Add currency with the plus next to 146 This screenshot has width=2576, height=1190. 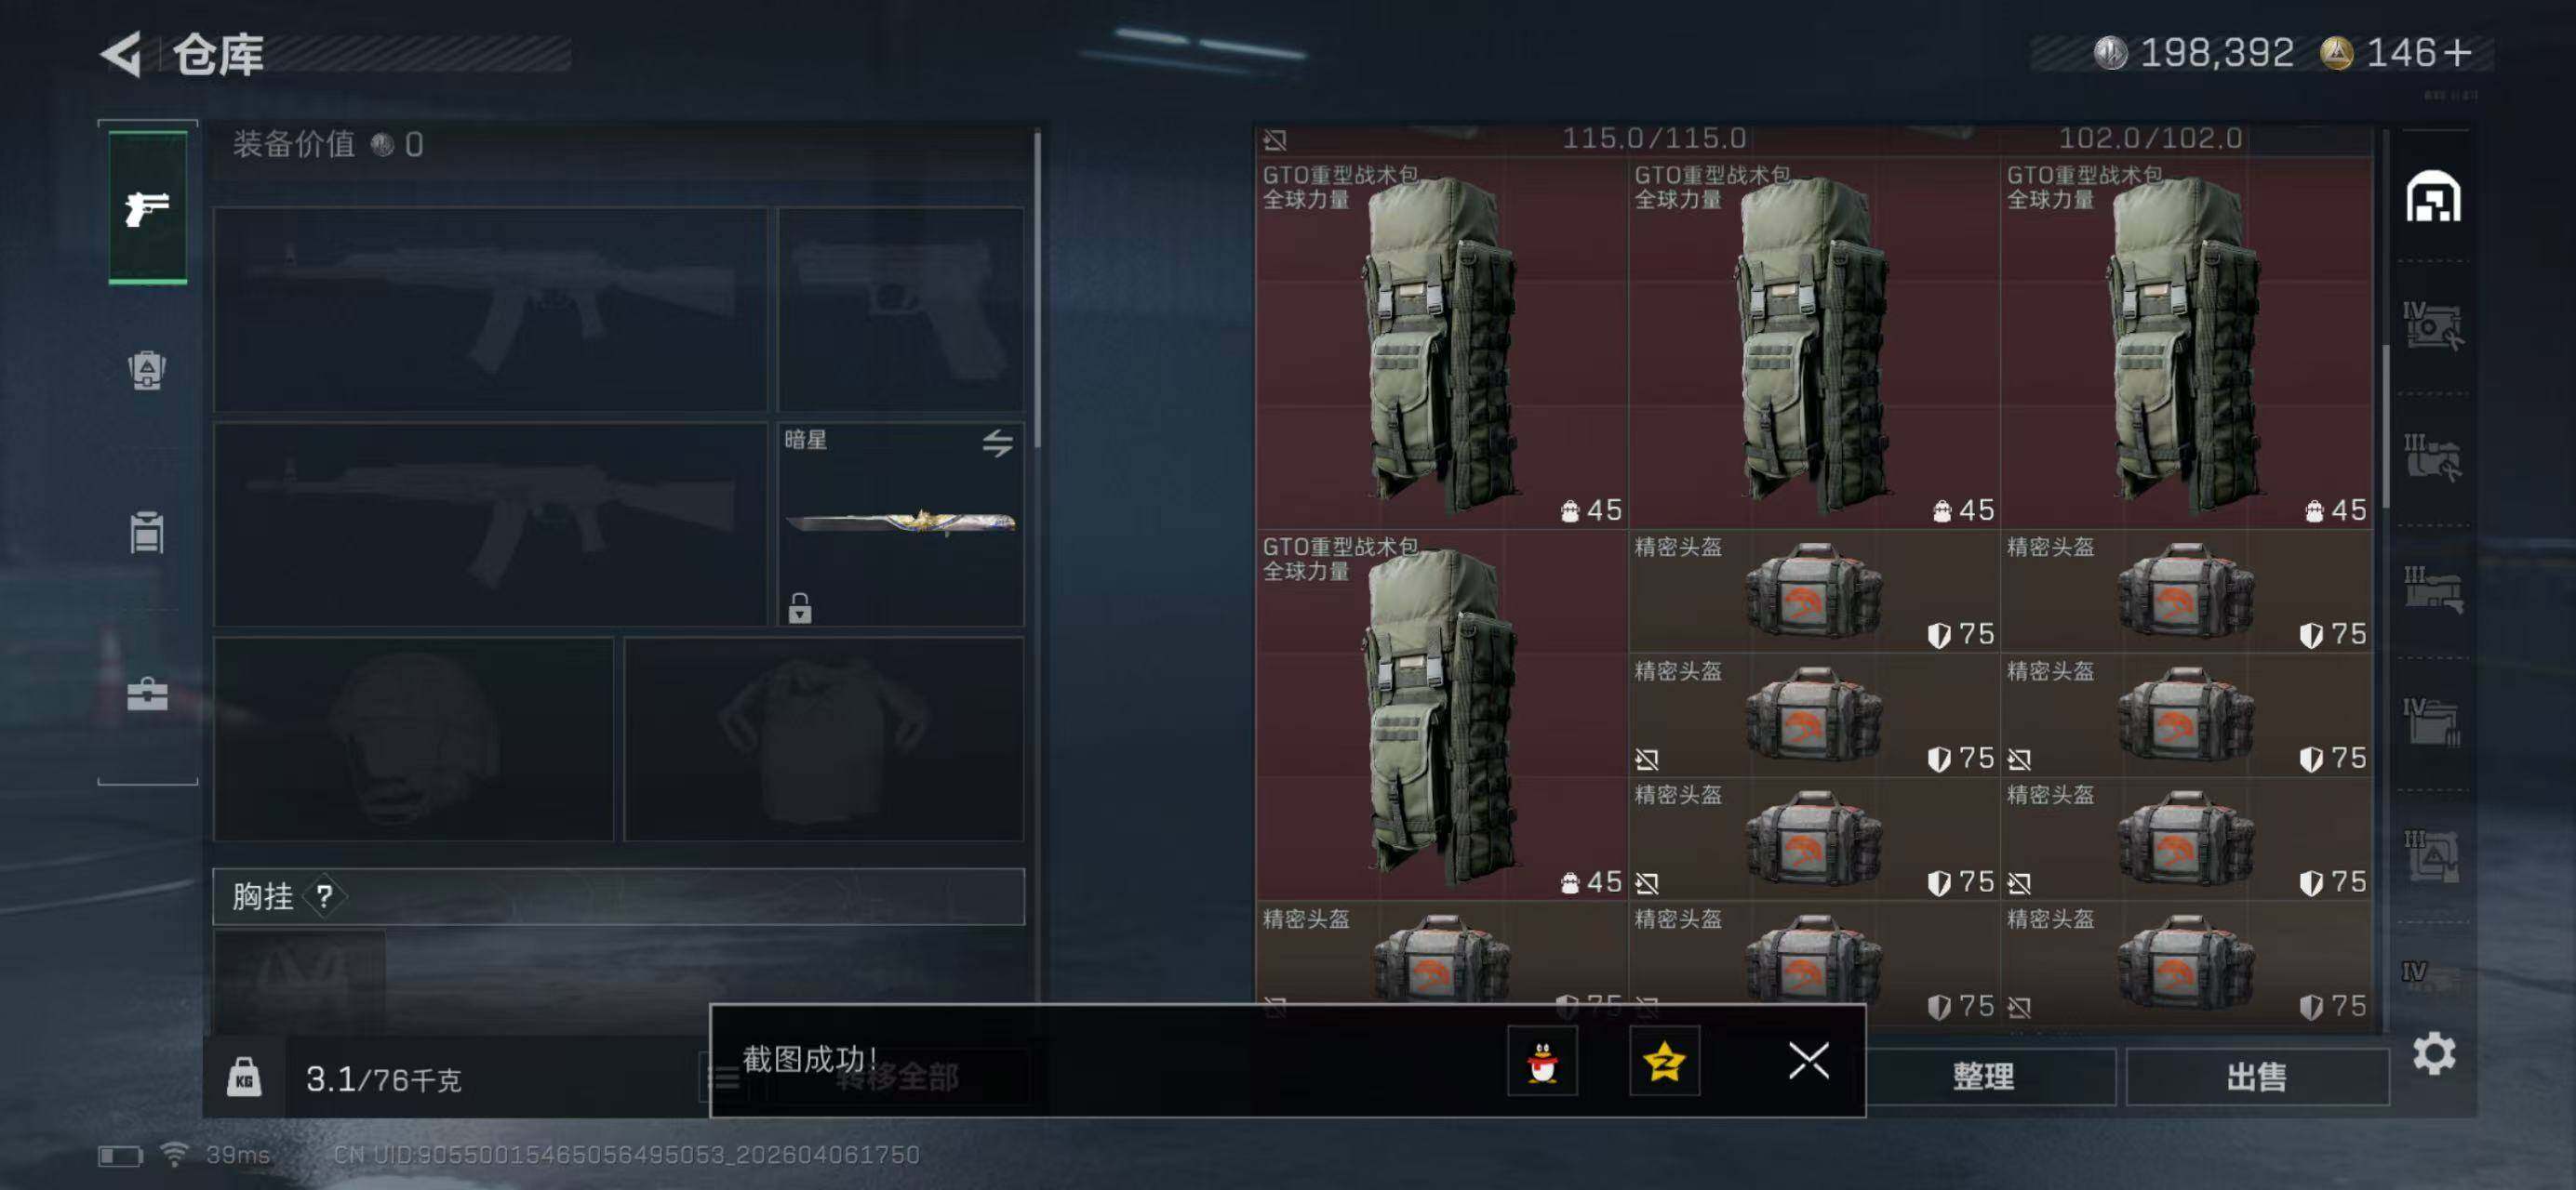pyautogui.click(x=2456, y=52)
